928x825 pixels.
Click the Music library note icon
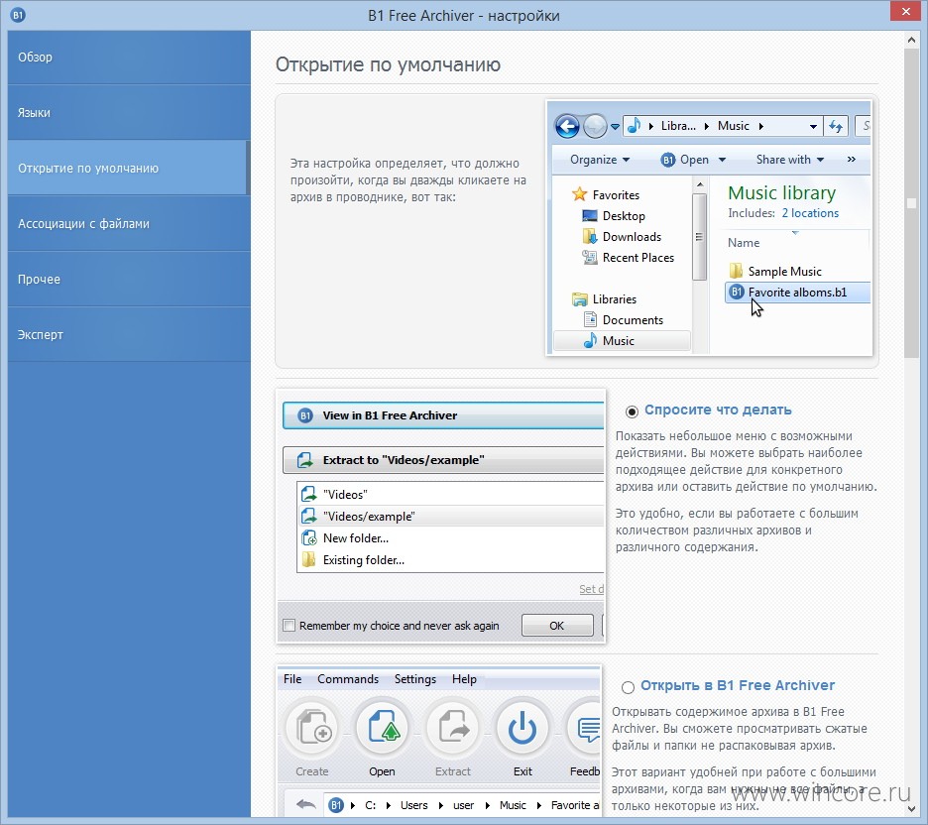(x=590, y=341)
